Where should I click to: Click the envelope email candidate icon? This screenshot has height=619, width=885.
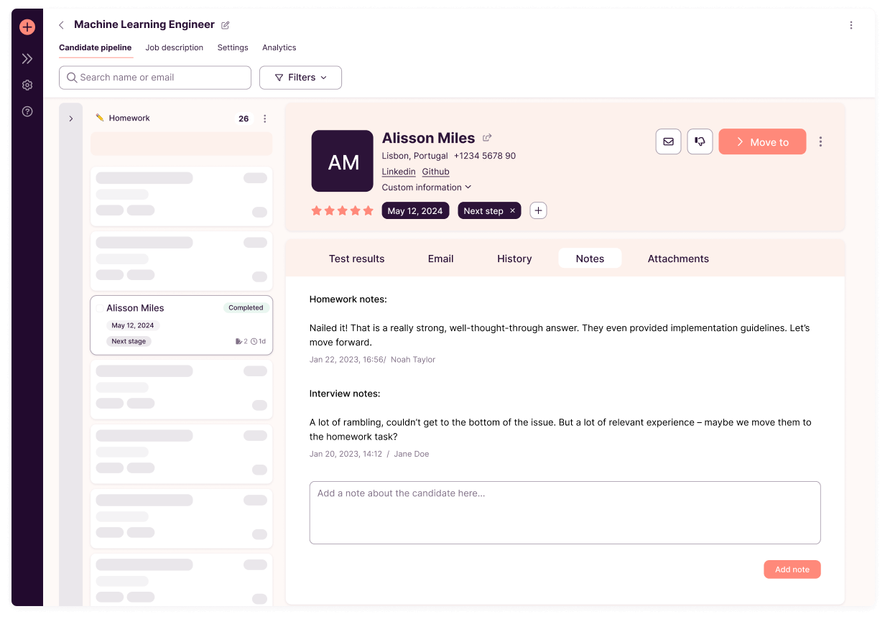click(668, 141)
